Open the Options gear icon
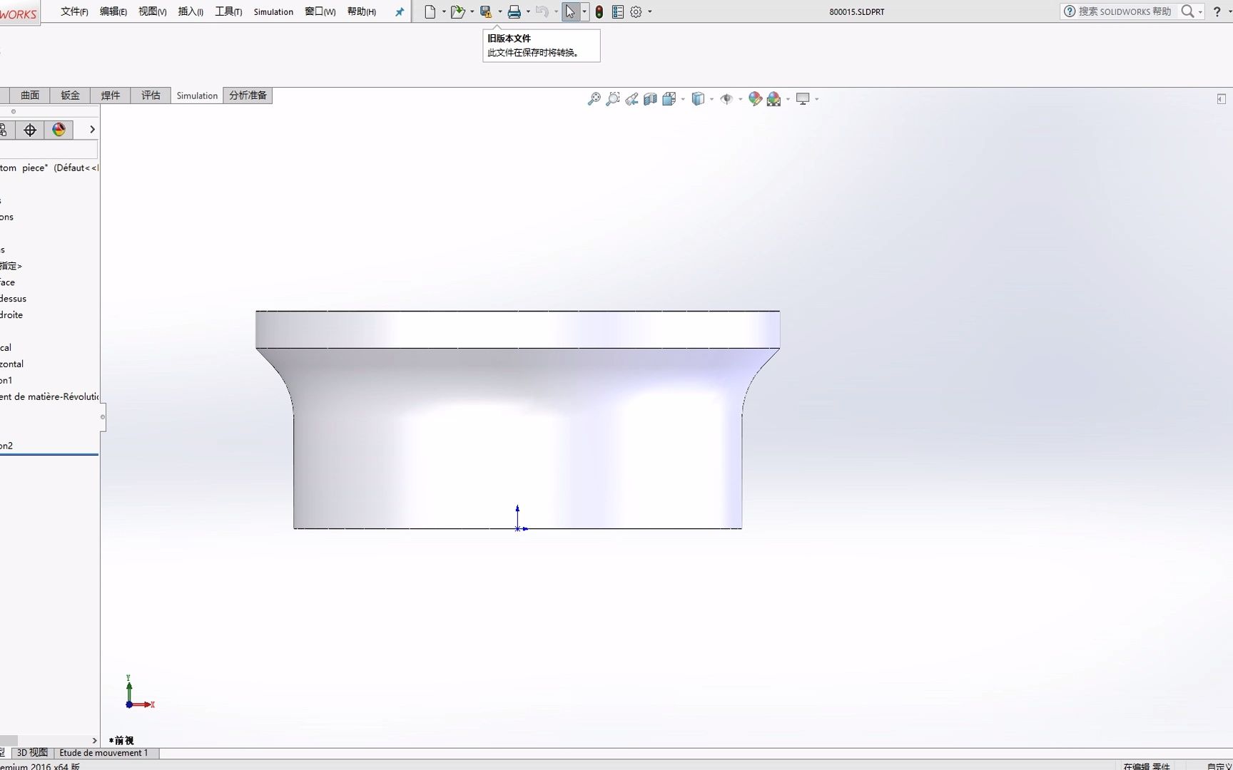 [635, 11]
